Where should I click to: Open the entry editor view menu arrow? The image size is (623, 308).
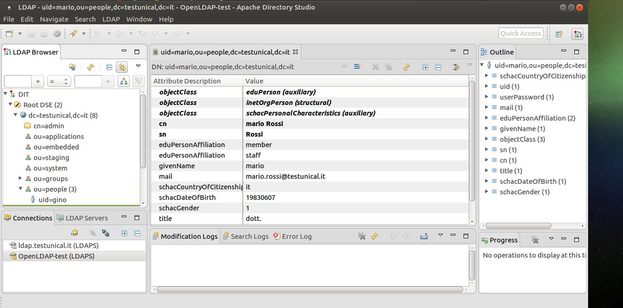click(469, 66)
